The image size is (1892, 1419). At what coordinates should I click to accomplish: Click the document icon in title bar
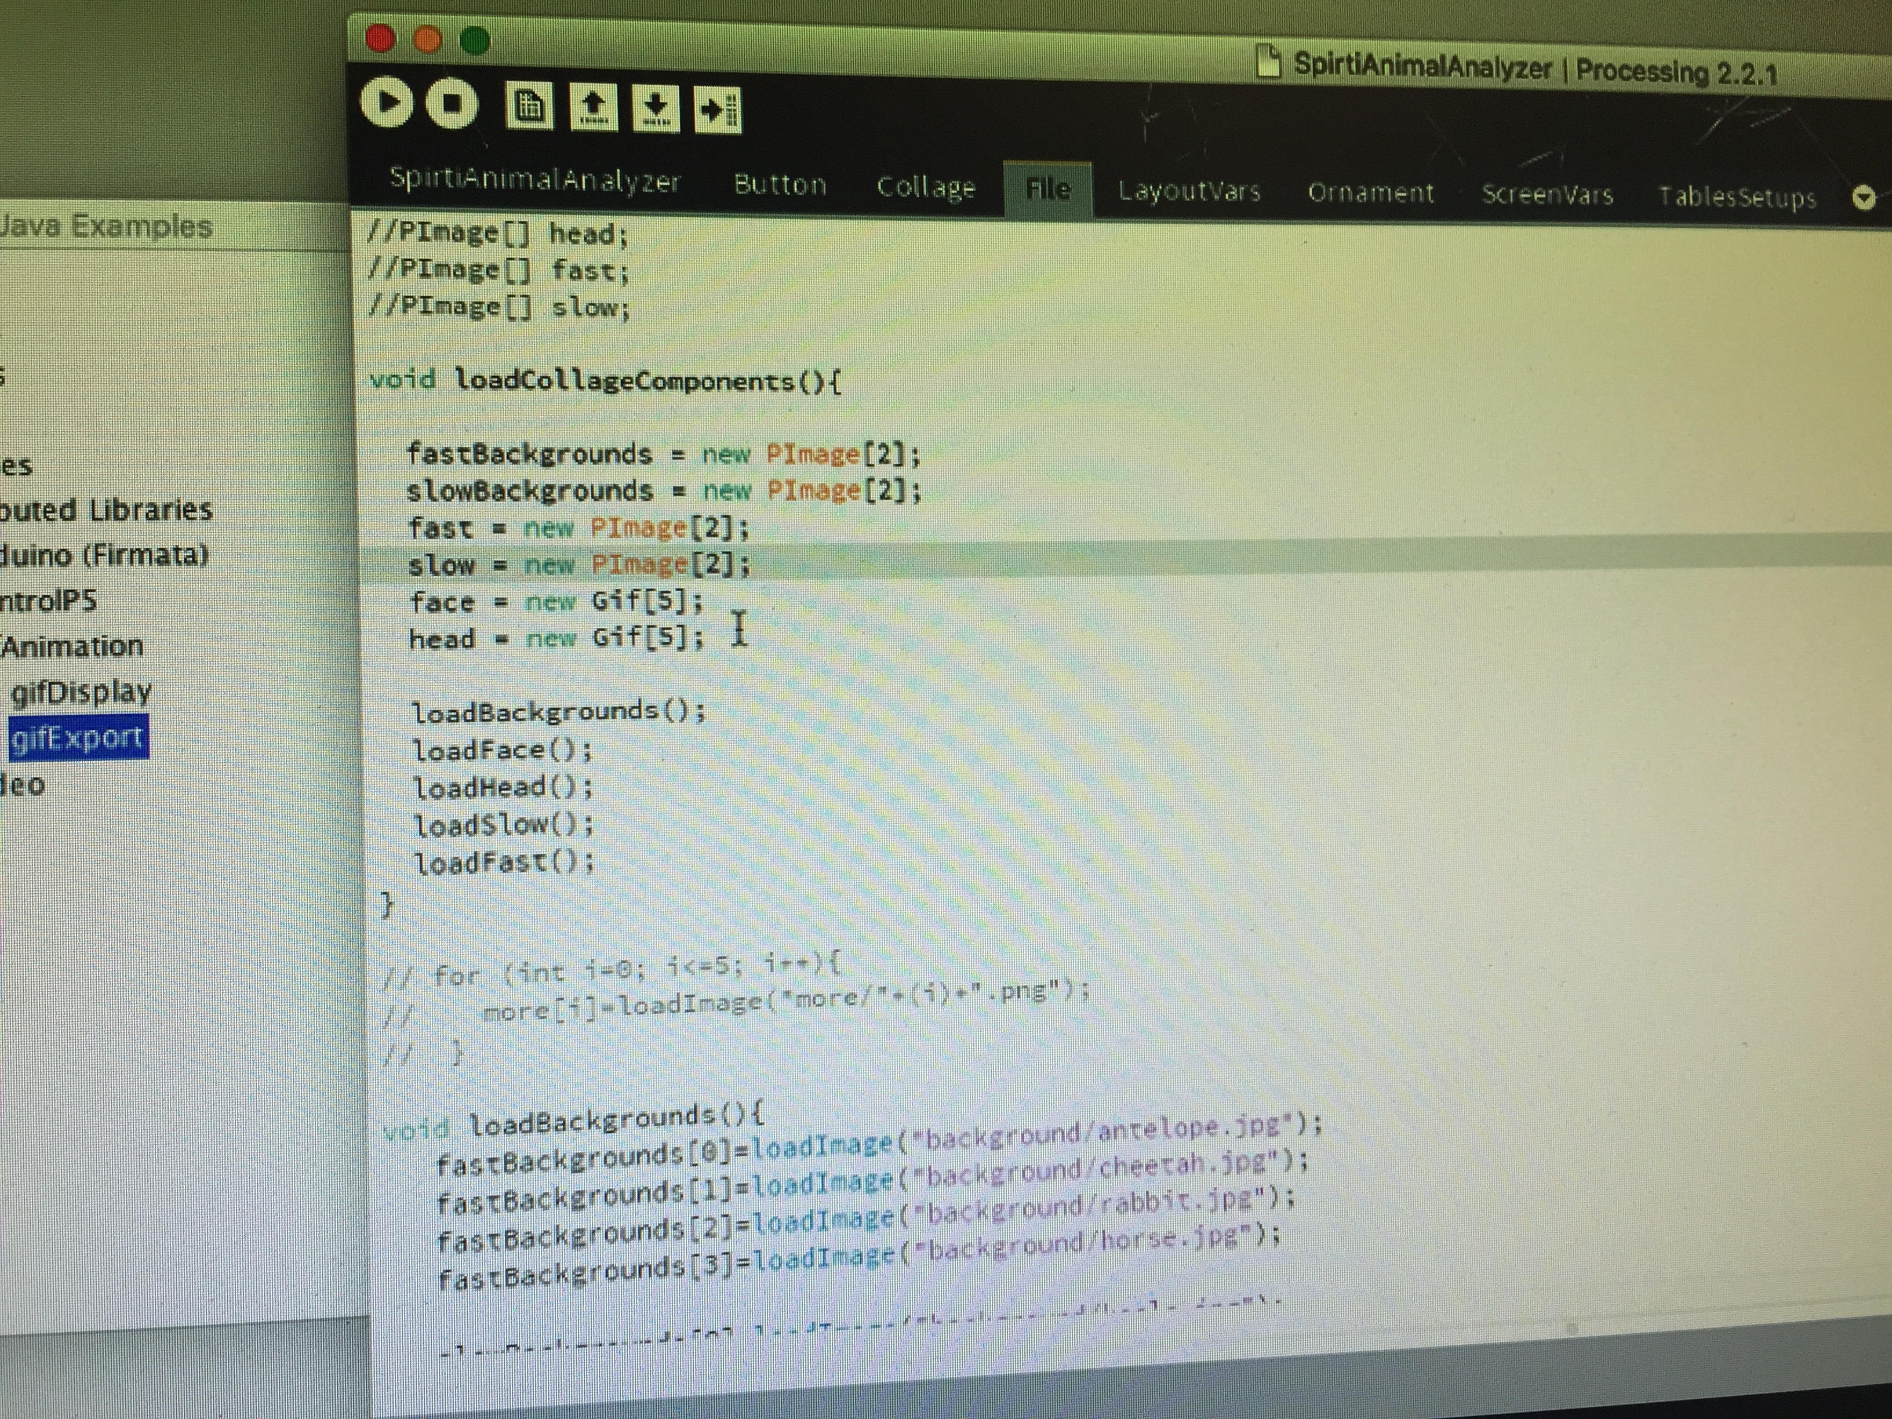click(x=1268, y=61)
